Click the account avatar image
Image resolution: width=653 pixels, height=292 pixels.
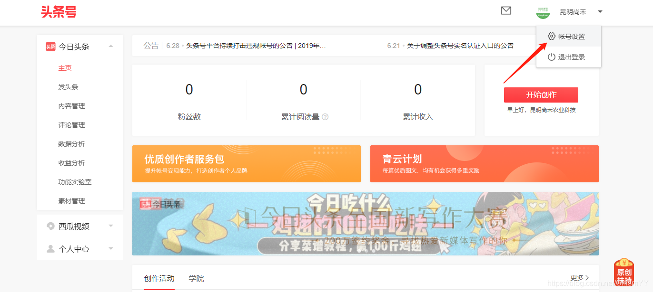tap(543, 12)
